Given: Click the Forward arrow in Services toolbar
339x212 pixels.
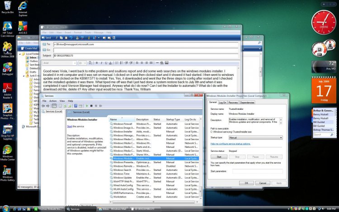Looking at the screenshot, I should 48,106.
